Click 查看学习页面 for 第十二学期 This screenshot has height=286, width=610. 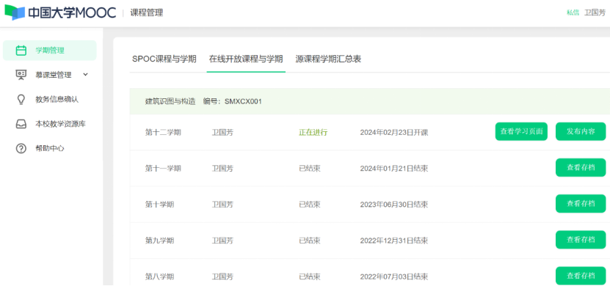coord(521,131)
